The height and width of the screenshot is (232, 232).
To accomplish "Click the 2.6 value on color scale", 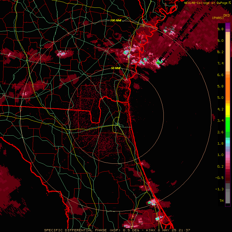I will tap(220, 132).
